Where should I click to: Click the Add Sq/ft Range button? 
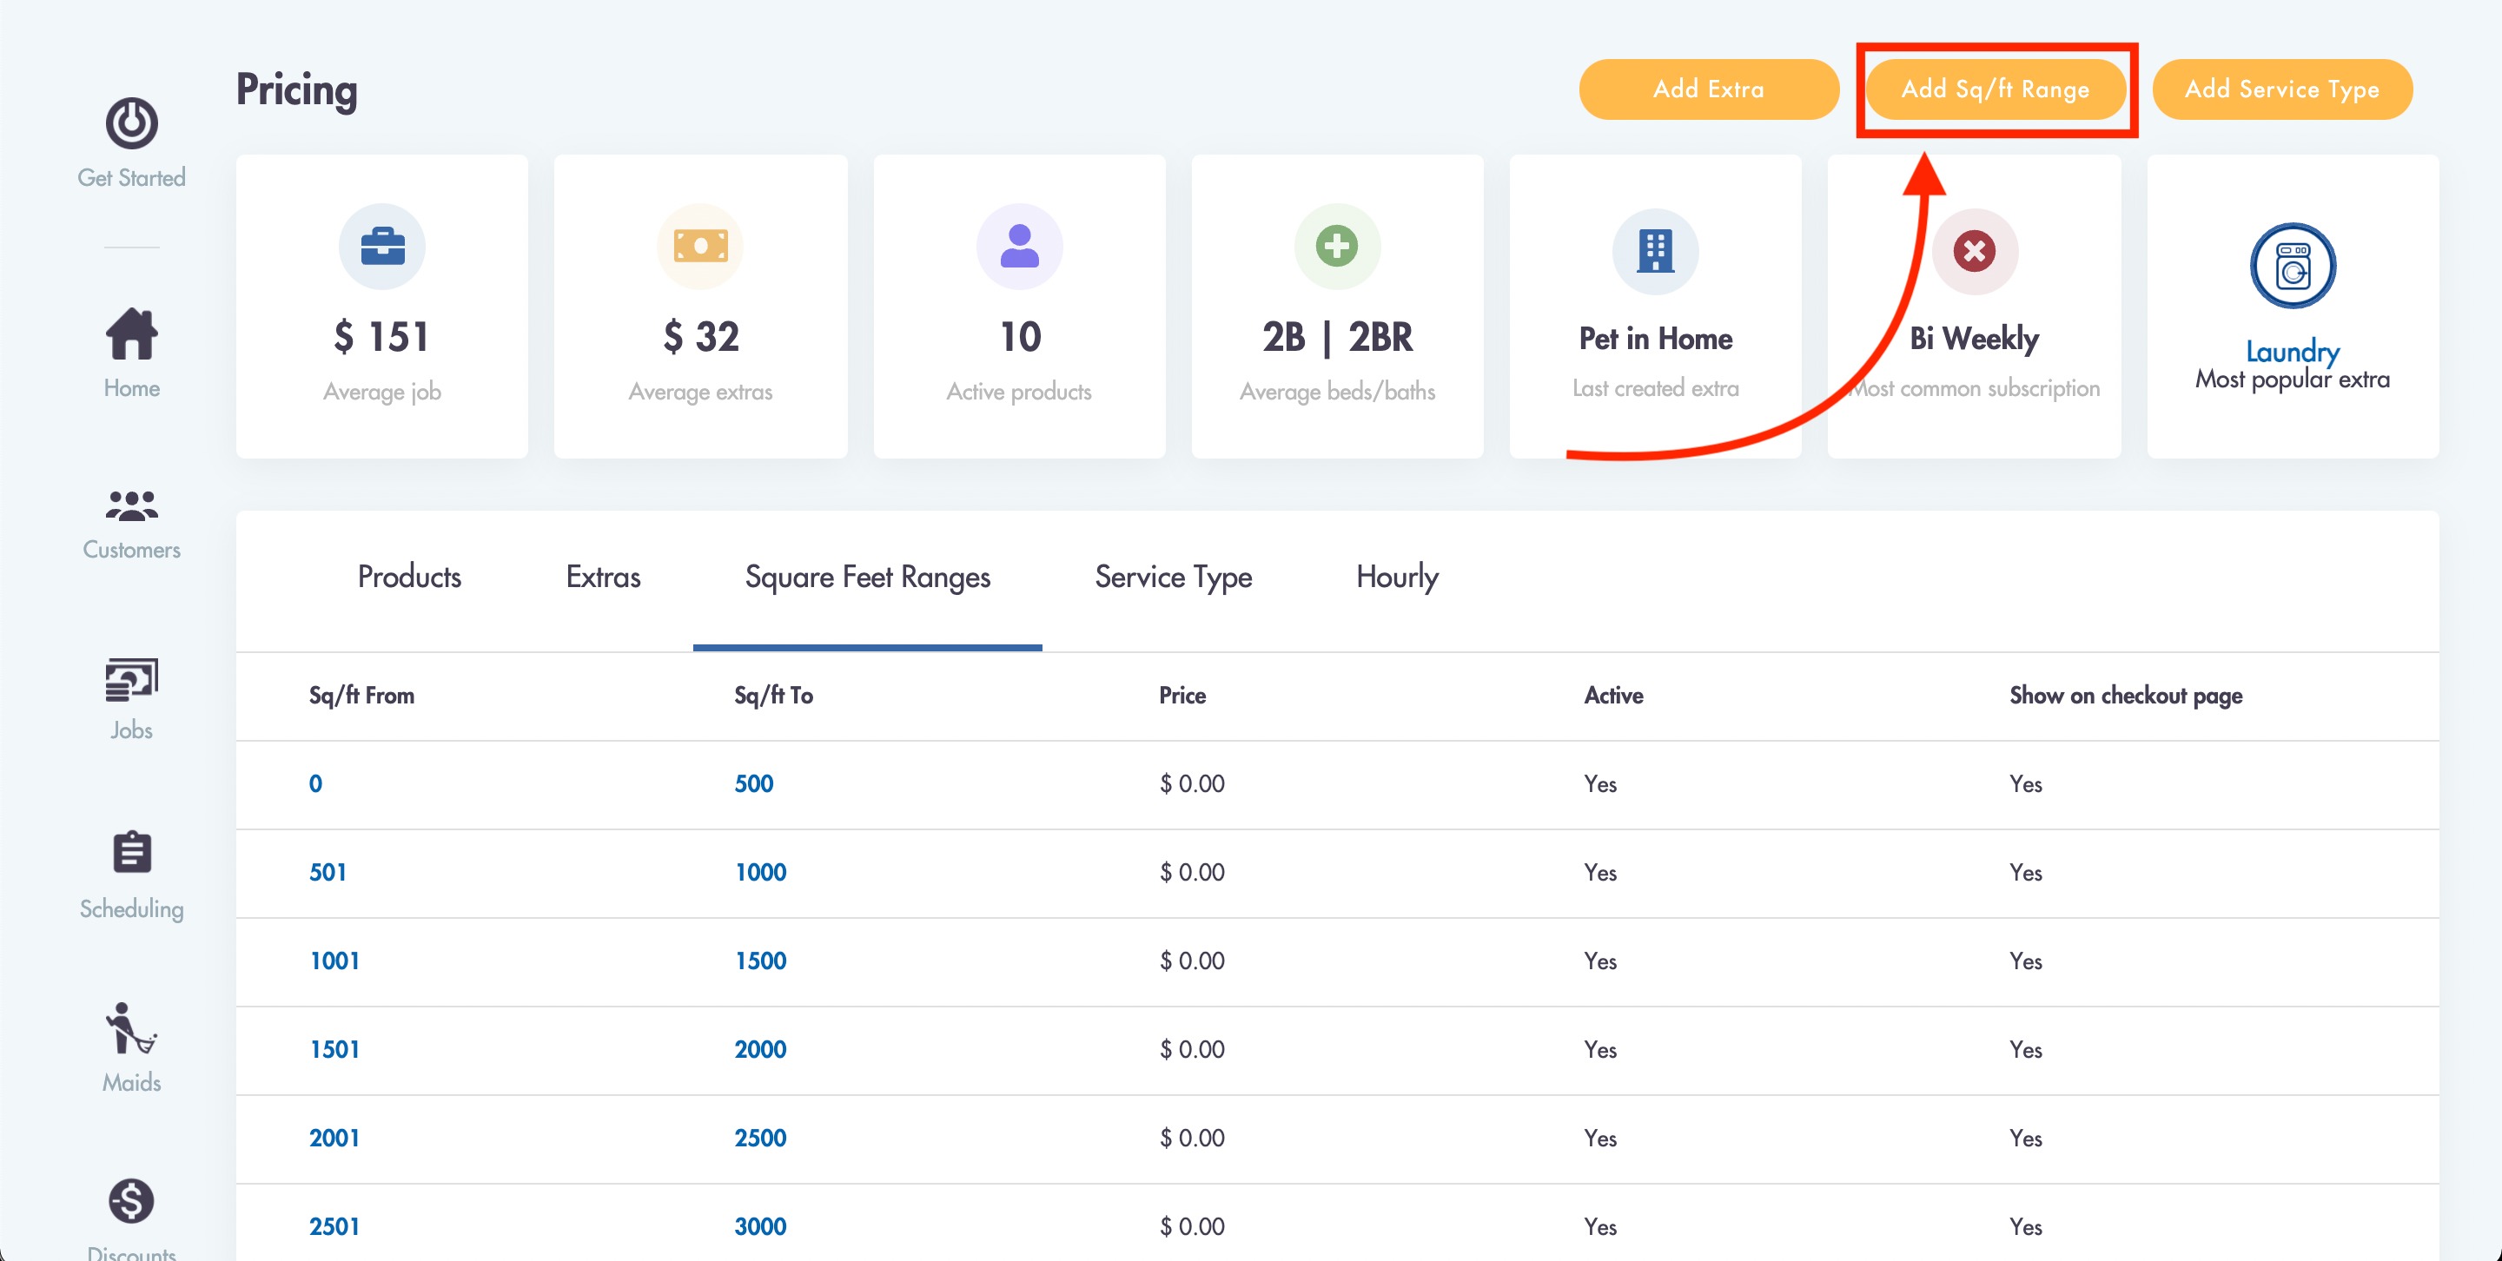(1995, 89)
